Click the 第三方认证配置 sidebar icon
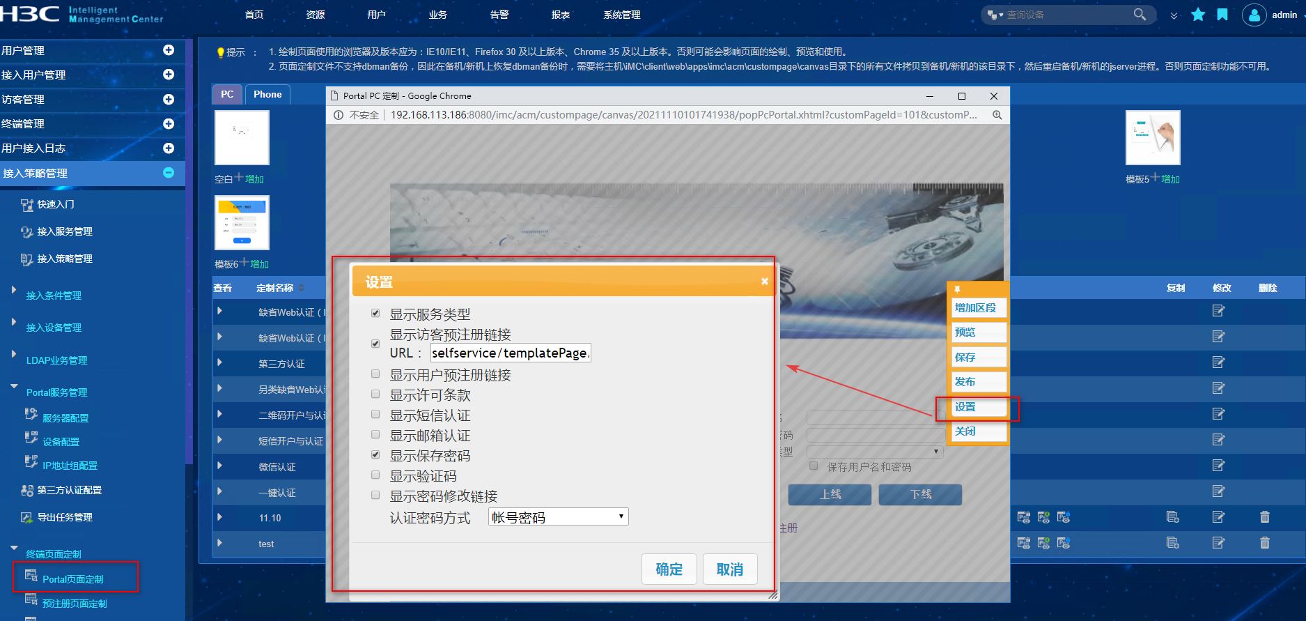Image resolution: width=1306 pixels, height=621 pixels. coord(27,491)
